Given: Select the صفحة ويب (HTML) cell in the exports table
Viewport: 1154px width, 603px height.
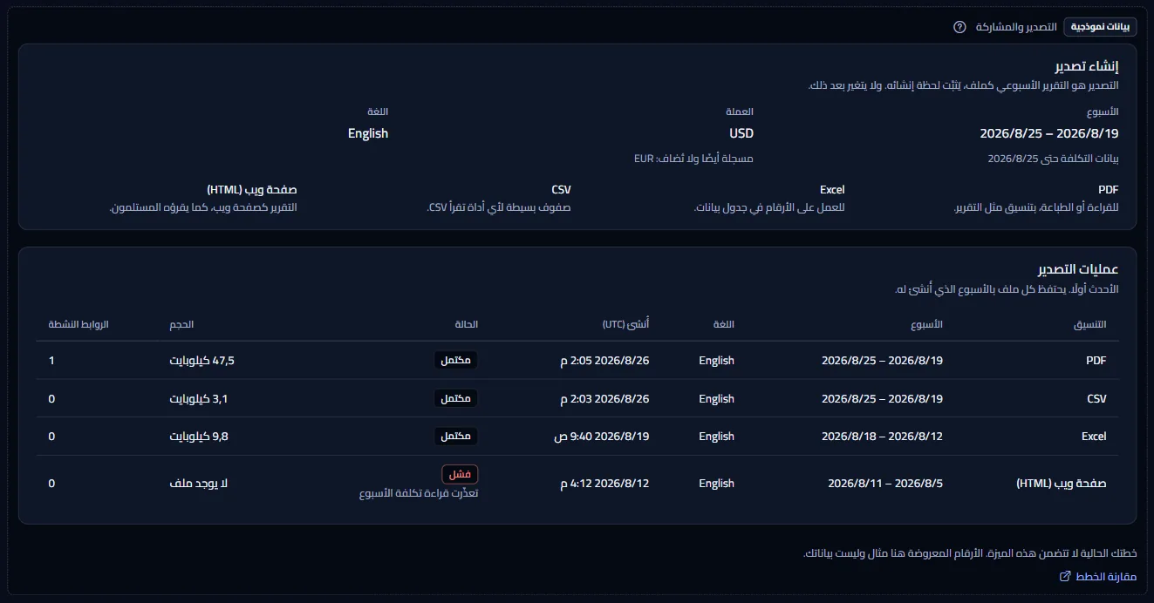Looking at the screenshot, I should [x=1062, y=483].
